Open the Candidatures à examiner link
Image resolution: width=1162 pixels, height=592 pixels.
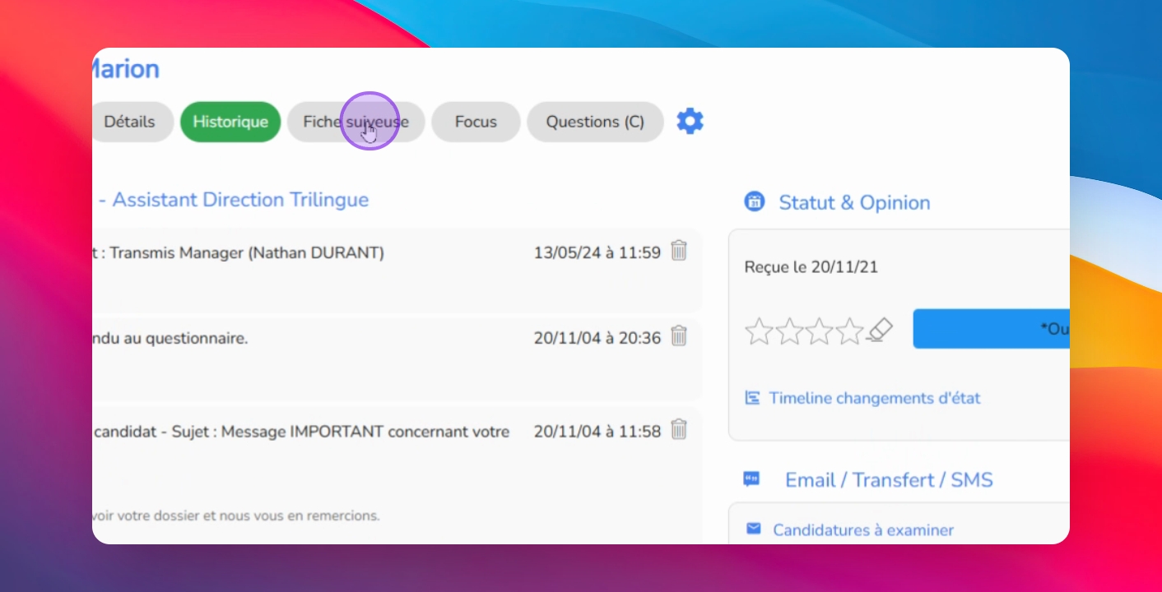point(863,530)
